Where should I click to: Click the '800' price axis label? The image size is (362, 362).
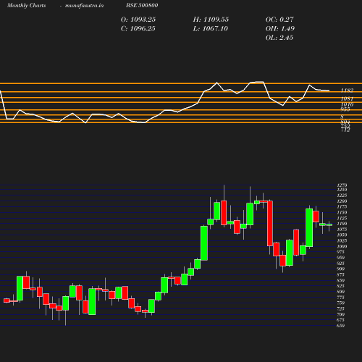tap(341, 292)
